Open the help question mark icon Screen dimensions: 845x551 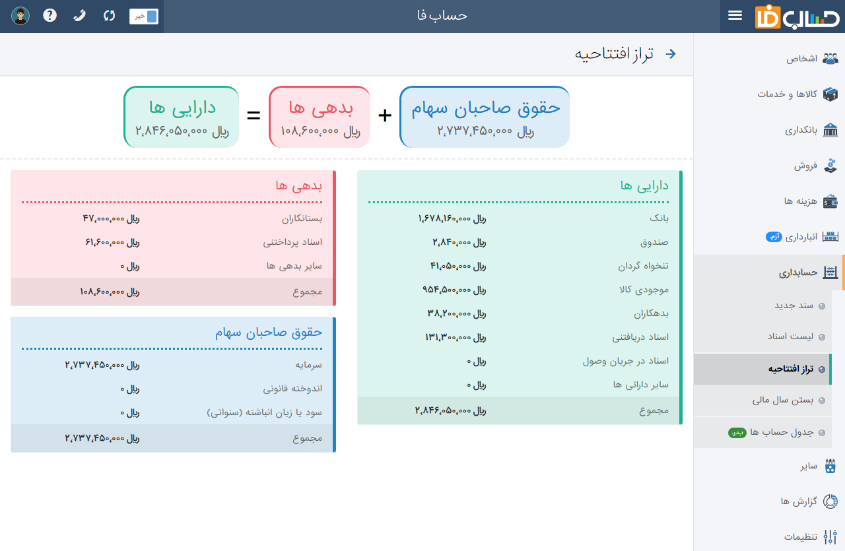[50, 15]
